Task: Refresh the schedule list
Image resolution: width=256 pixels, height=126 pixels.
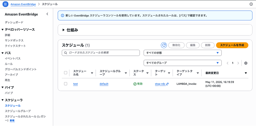Action: (x=164, y=45)
